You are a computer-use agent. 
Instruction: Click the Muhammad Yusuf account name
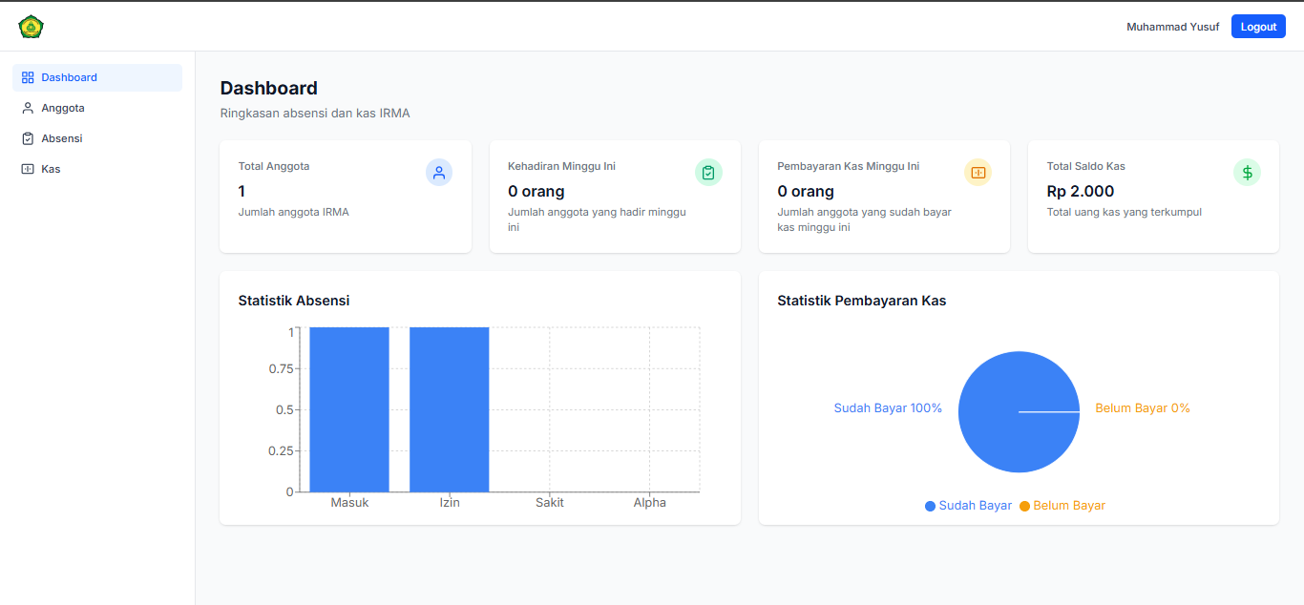click(x=1172, y=26)
